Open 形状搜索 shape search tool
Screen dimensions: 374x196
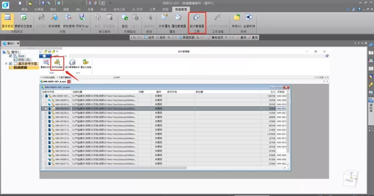point(55,21)
